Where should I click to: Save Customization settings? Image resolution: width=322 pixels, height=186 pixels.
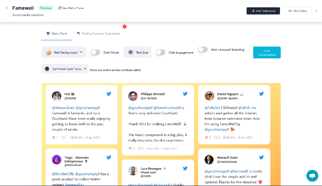(267, 52)
